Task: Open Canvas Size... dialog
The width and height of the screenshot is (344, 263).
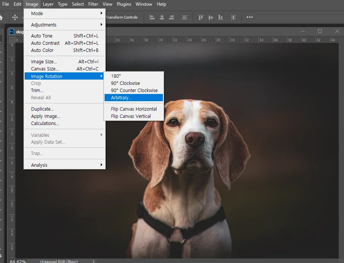Action: tap(65, 69)
